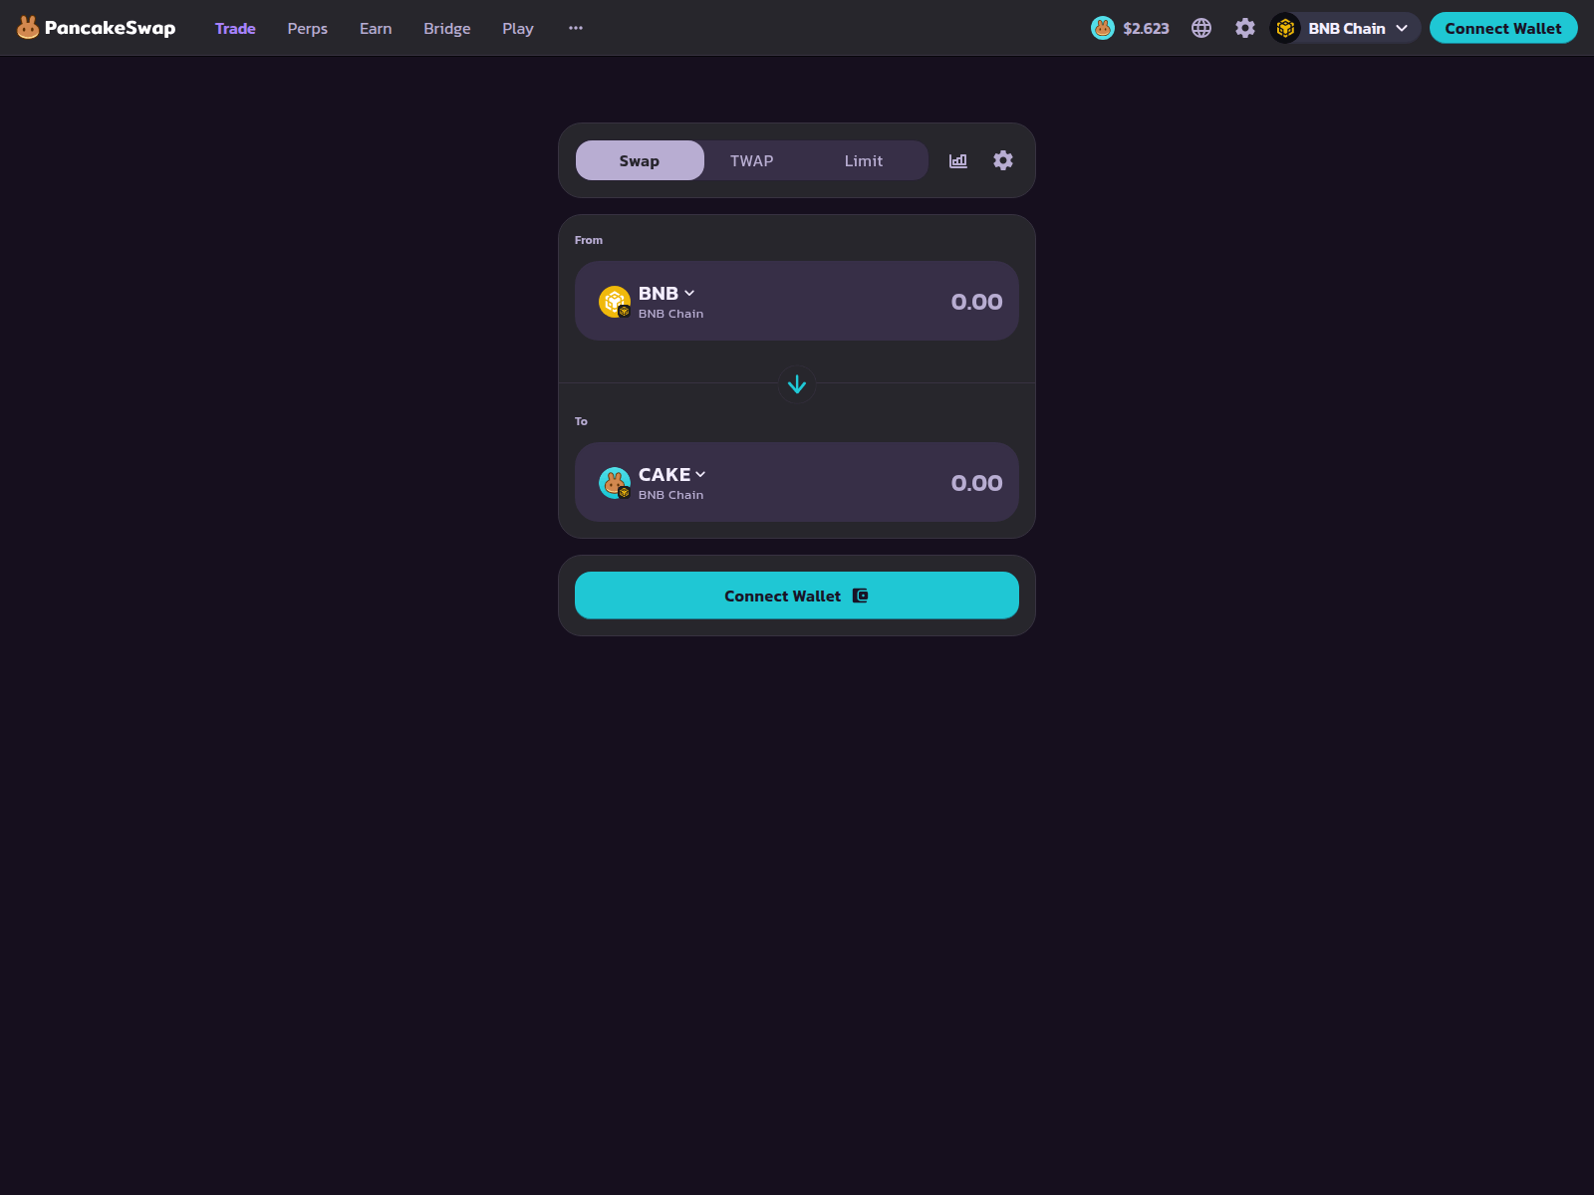Flip tokens with the down arrow
The height and width of the screenshot is (1195, 1594).
pos(797,384)
